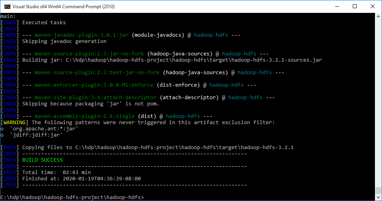Click the command prompt input line
The width and height of the screenshot is (382, 201).
tap(72, 197)
